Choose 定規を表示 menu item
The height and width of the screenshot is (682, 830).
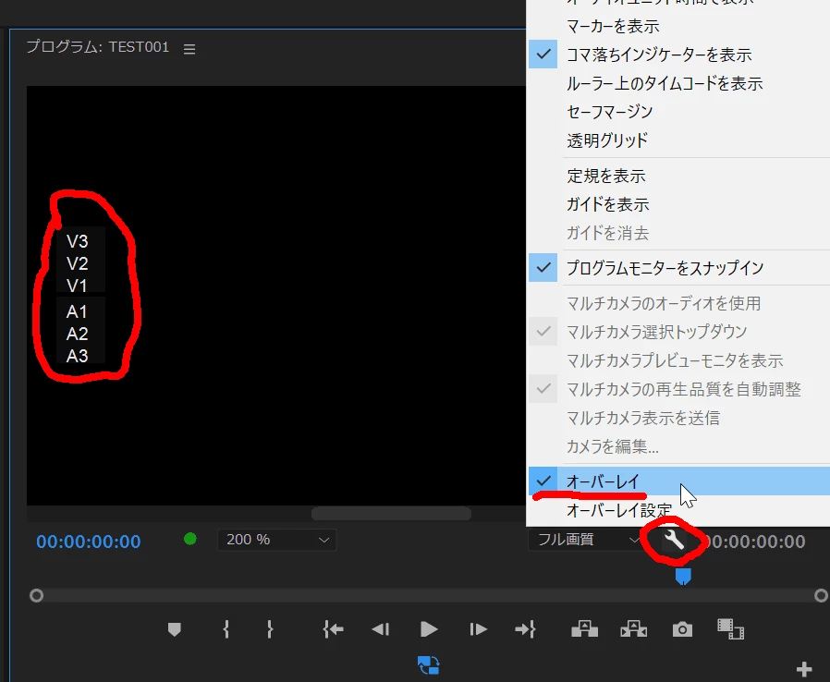click(678, 176)
